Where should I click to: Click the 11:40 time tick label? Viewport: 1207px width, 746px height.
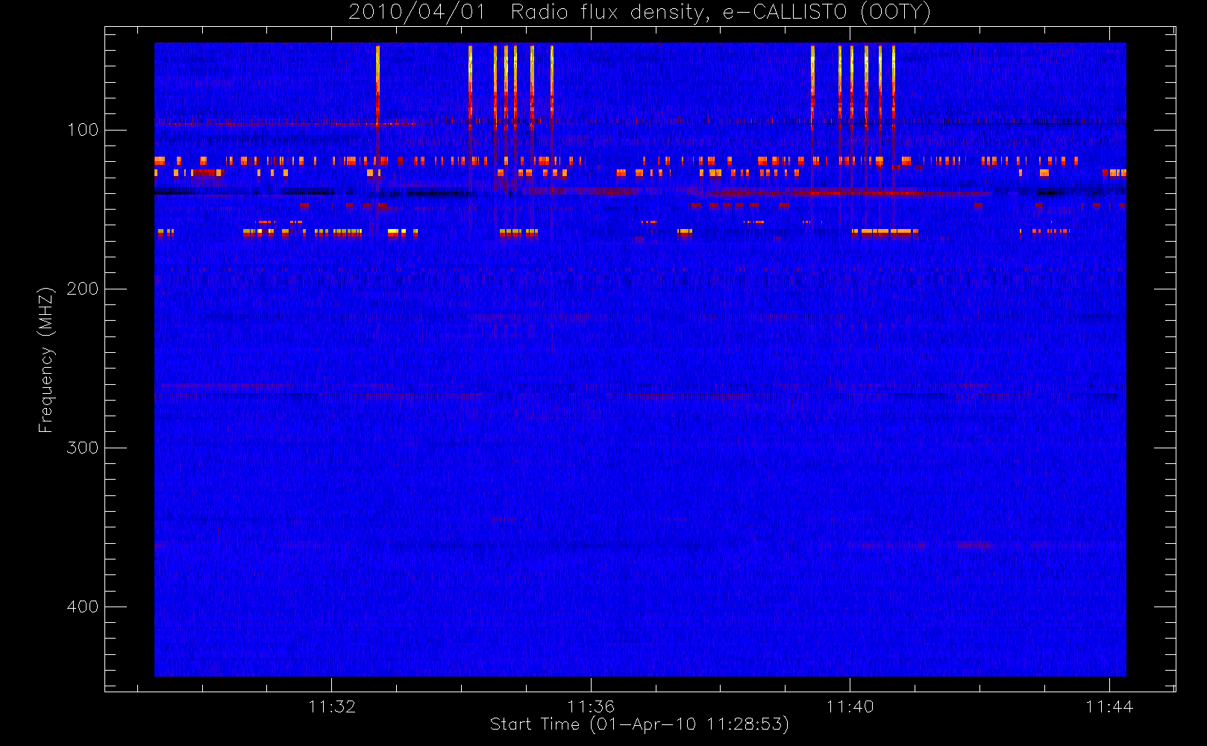tap(850, 706)
